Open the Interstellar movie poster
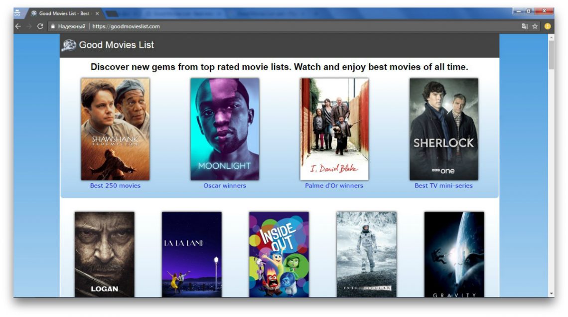 coord(366,254)
